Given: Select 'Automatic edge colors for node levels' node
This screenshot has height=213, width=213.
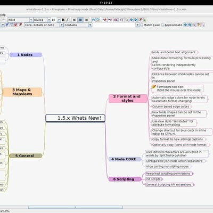Looking at the screenshot, I should click(179, 100).
